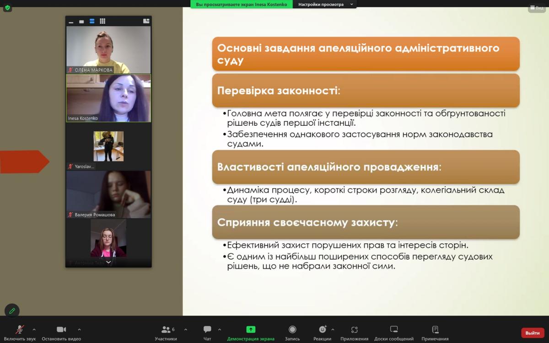Screen dimensions: 549x343
Task: Expand video options arrow beside camera
Action: (79, 329)
